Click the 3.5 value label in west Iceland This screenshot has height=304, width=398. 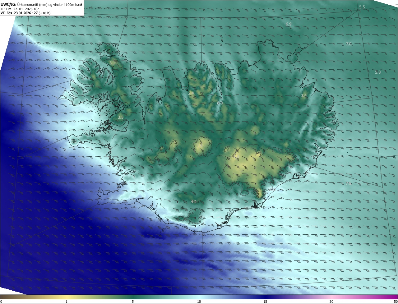coord(121,117)
